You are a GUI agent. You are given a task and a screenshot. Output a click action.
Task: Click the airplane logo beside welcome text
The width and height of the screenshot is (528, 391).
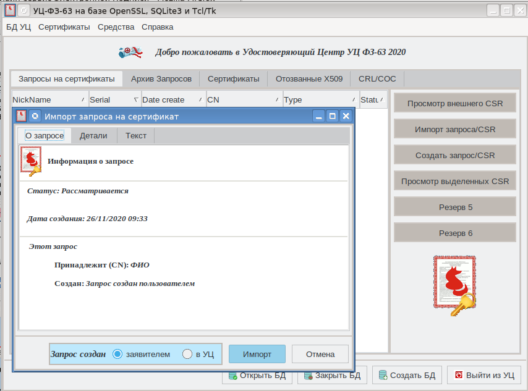pos(130,53)
